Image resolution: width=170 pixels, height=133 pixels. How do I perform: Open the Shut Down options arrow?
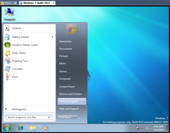(x=75, y=117)
